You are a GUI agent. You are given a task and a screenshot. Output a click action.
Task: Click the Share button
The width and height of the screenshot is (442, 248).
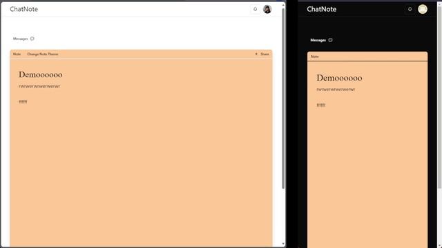click(265, 54)
